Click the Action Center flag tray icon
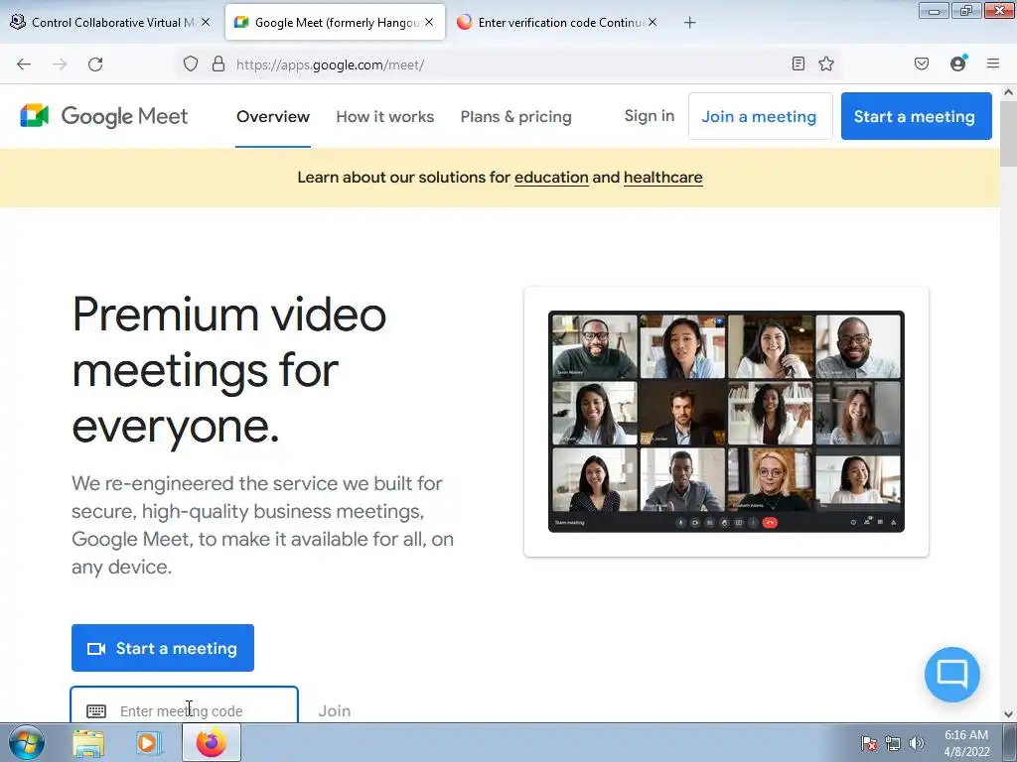The height and width of the screenshot is (762, 1017). tap(869, 743)
